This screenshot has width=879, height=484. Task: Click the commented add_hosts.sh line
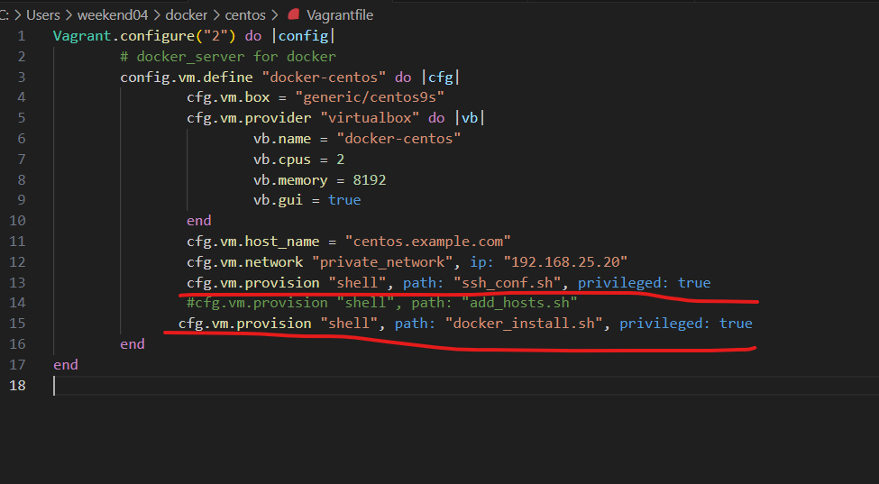tap(381, 303)
